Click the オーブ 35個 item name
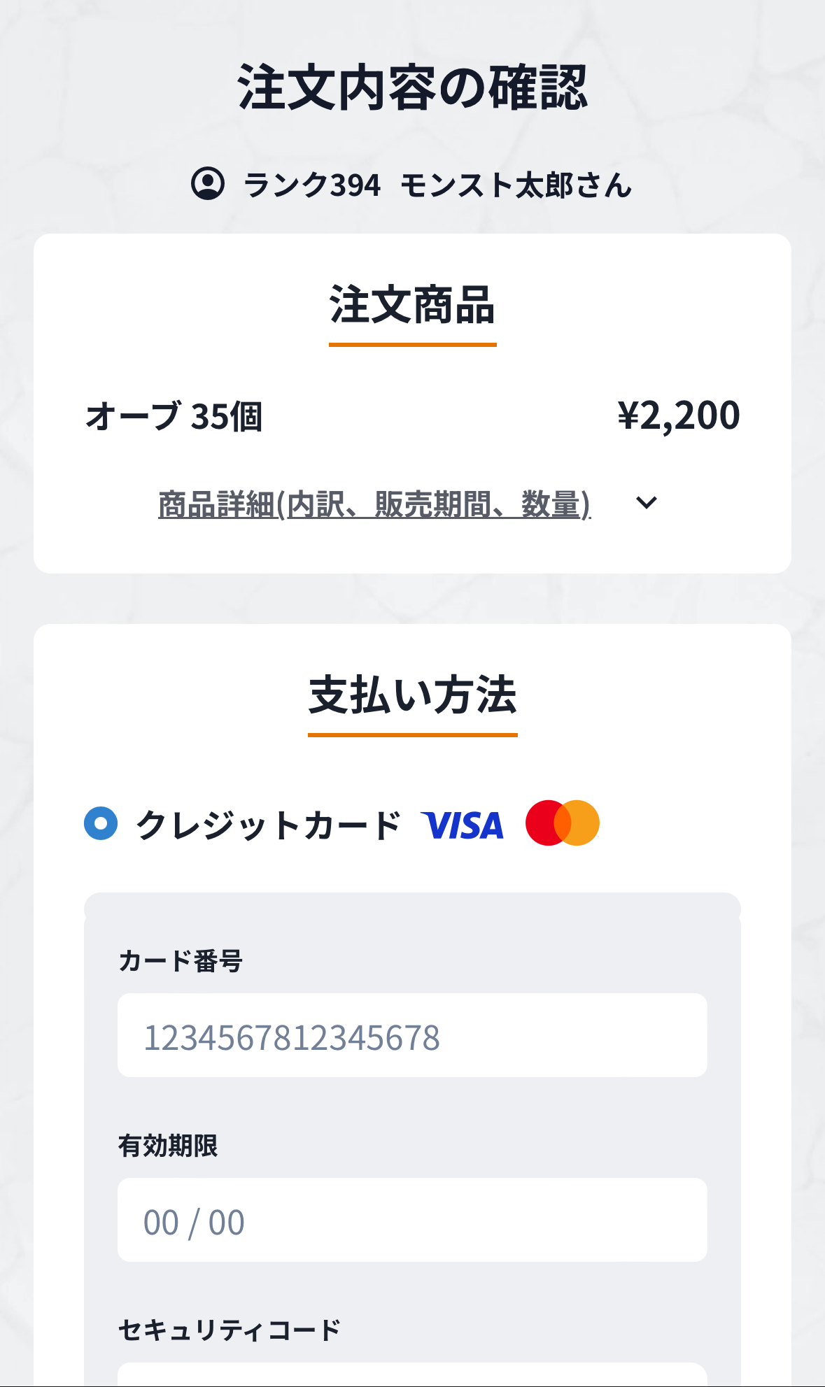This screenshot has width=825, height=1387. (x=174, y=416)
